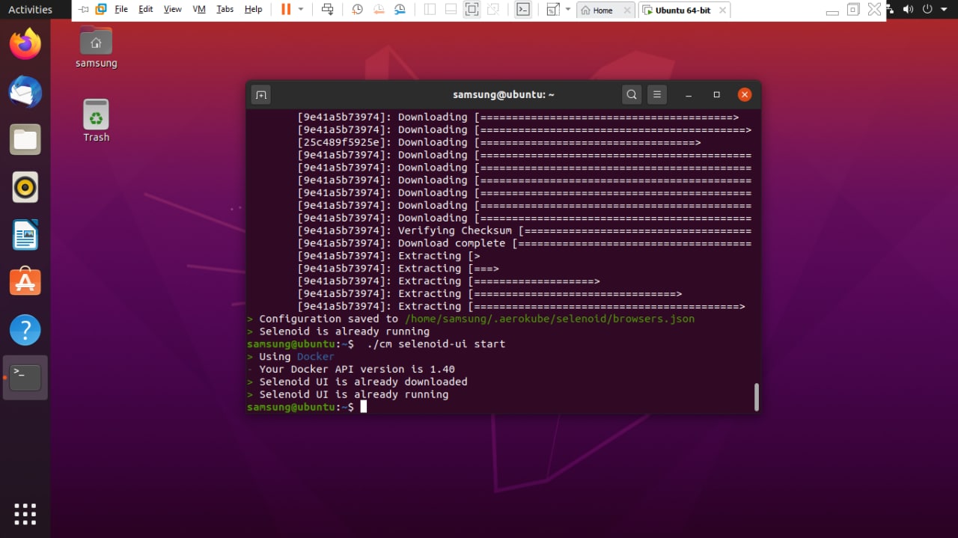Click the "Verifying Checksum" line in terminal

525,230
